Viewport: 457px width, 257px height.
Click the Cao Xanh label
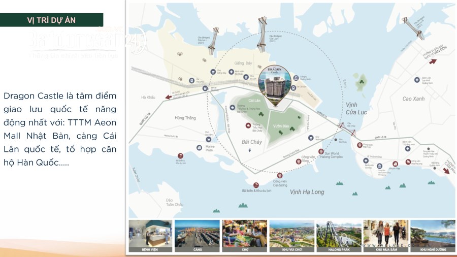[413, 99]
